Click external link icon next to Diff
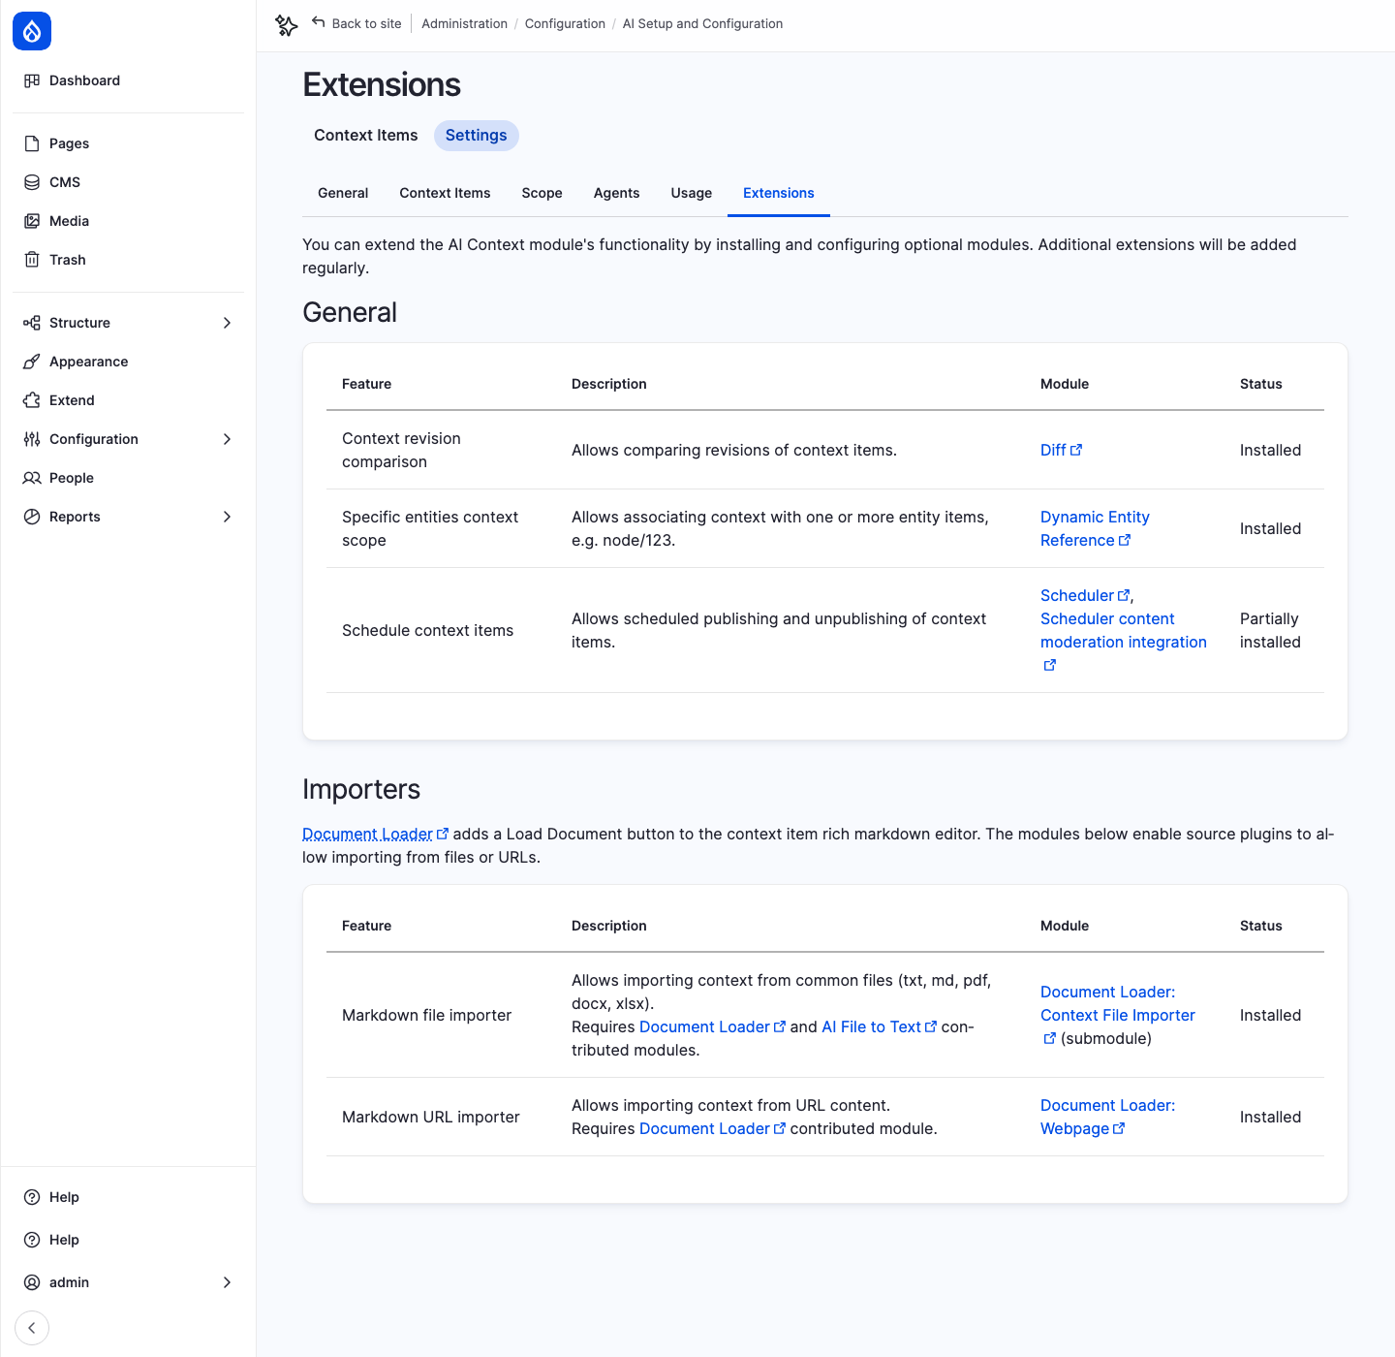Image resolution: width=1395 pixels, height=1357 pixels. 1076,450
